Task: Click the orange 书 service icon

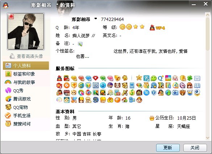Action: [125, 78]
